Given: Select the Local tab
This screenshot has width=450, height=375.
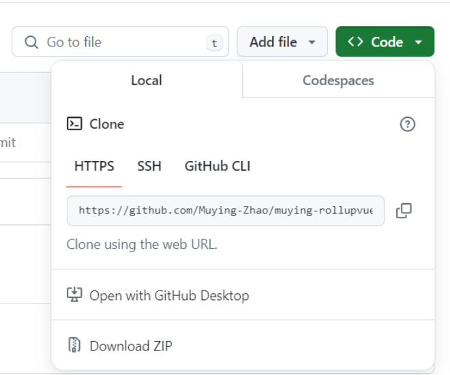Looking at the screenshot, I should (x=147, y=80).
